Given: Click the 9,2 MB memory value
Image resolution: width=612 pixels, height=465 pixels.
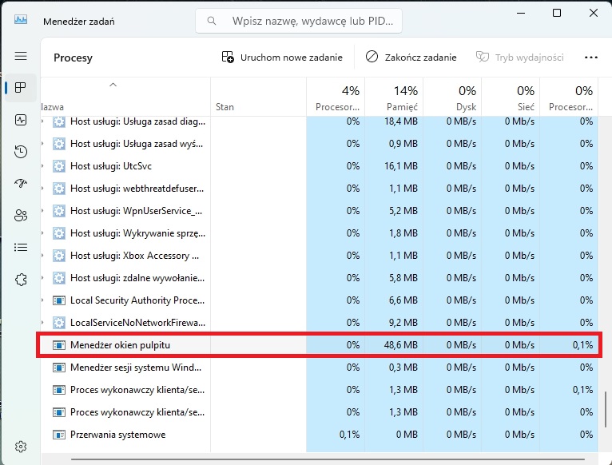Looking at the screenshot, I should pos(403,323).
